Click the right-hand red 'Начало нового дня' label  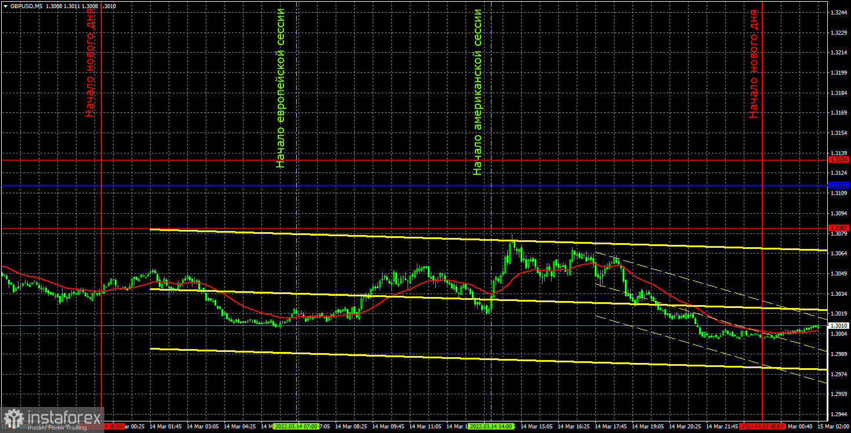(x=754, y=63)
